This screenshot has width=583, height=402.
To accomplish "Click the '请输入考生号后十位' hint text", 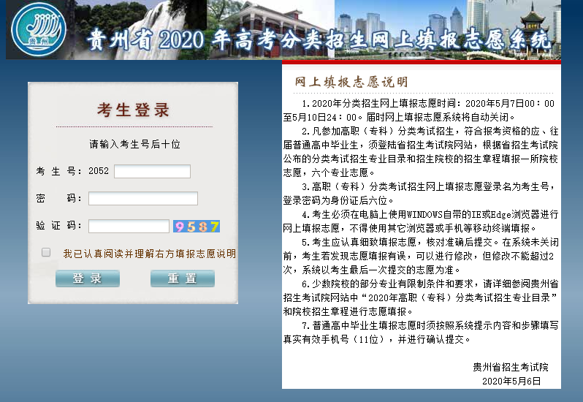I will (134, 144).
